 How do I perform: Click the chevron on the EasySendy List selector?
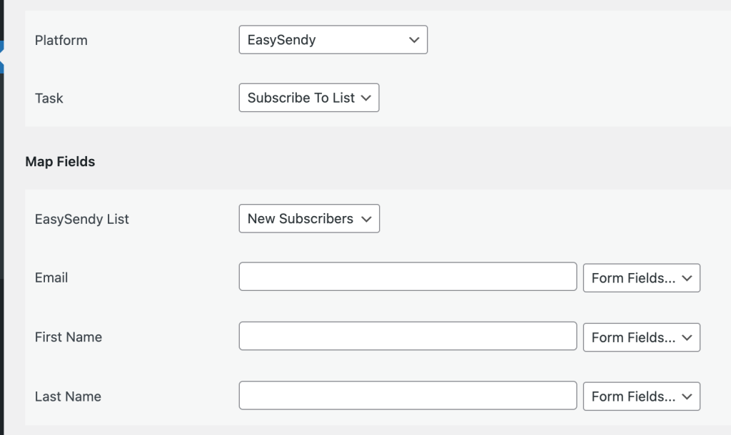coord(367,219)
